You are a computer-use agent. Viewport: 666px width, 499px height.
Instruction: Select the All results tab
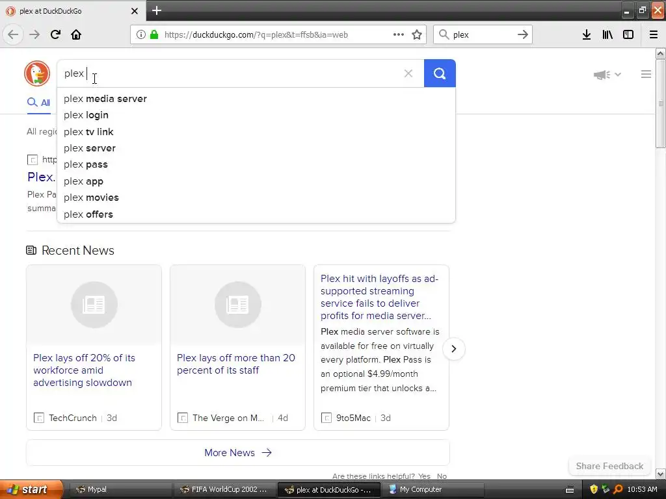click(38, 102)
